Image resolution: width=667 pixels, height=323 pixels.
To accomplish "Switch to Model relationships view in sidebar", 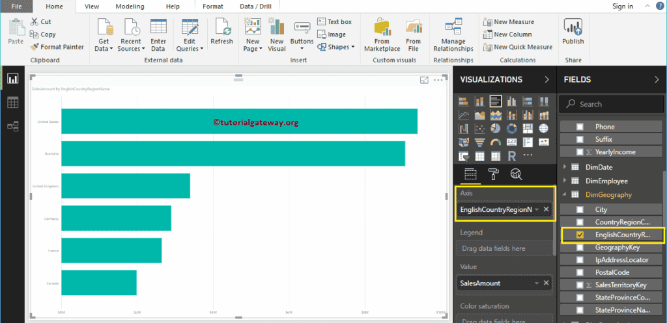I will [13, 126].
